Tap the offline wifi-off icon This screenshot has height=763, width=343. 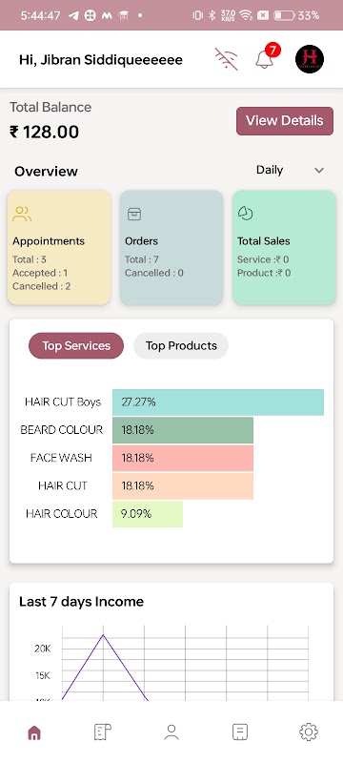click(x=227, y=59)
